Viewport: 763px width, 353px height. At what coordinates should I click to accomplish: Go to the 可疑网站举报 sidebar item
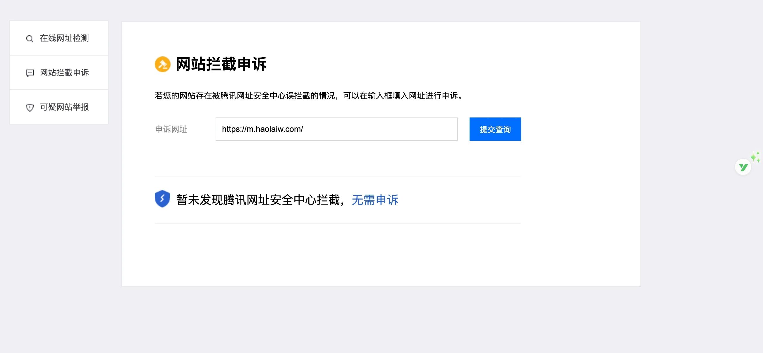[x=64, y=107]
